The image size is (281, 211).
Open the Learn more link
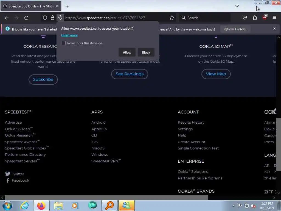point(69,35)
